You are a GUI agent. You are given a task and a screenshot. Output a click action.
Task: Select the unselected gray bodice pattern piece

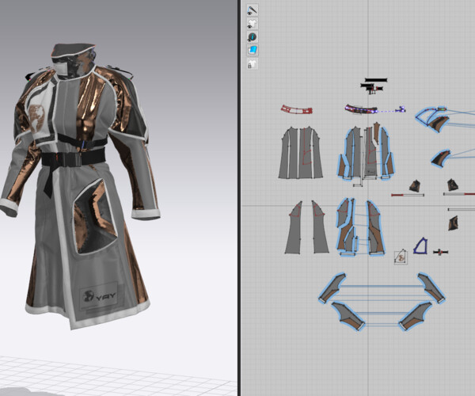tap(301, 152)
